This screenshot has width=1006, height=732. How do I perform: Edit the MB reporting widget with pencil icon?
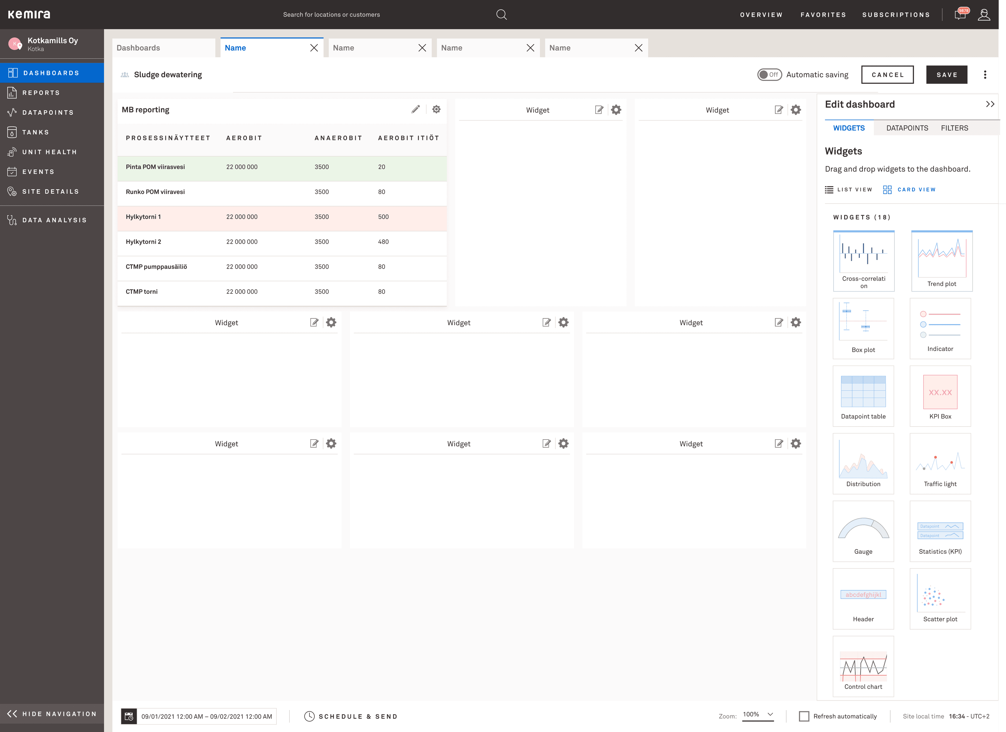coord(415,109)
